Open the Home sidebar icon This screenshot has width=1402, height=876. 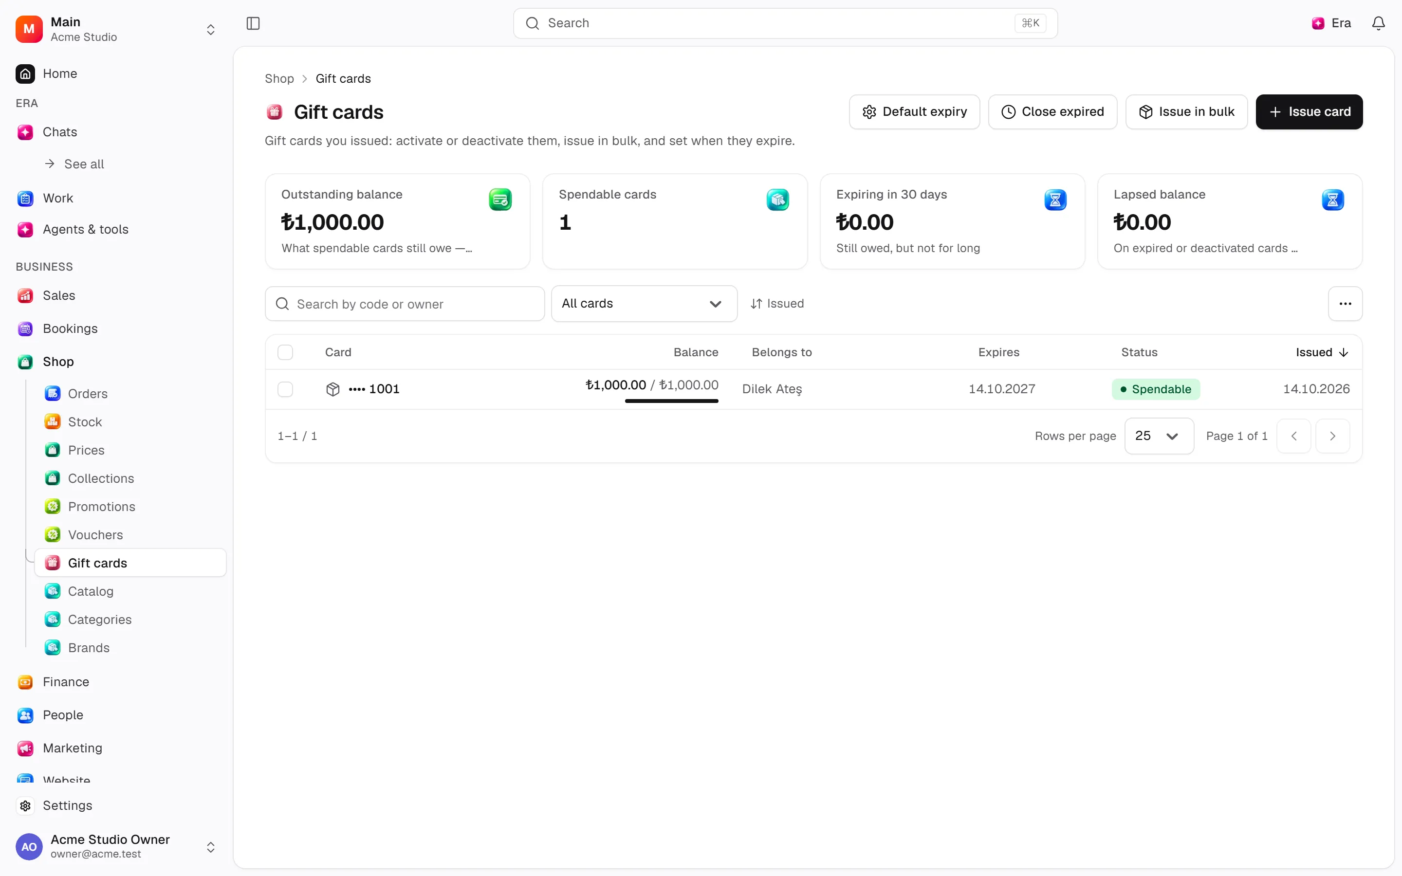(25, 73)
